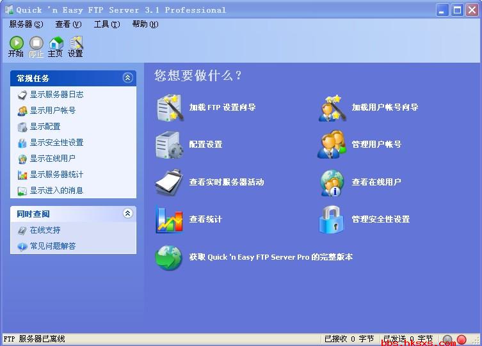Viewport: 482px width, 346px height.
Task: Open the 显示在线用户 link
Action: (x=52, y=159)
